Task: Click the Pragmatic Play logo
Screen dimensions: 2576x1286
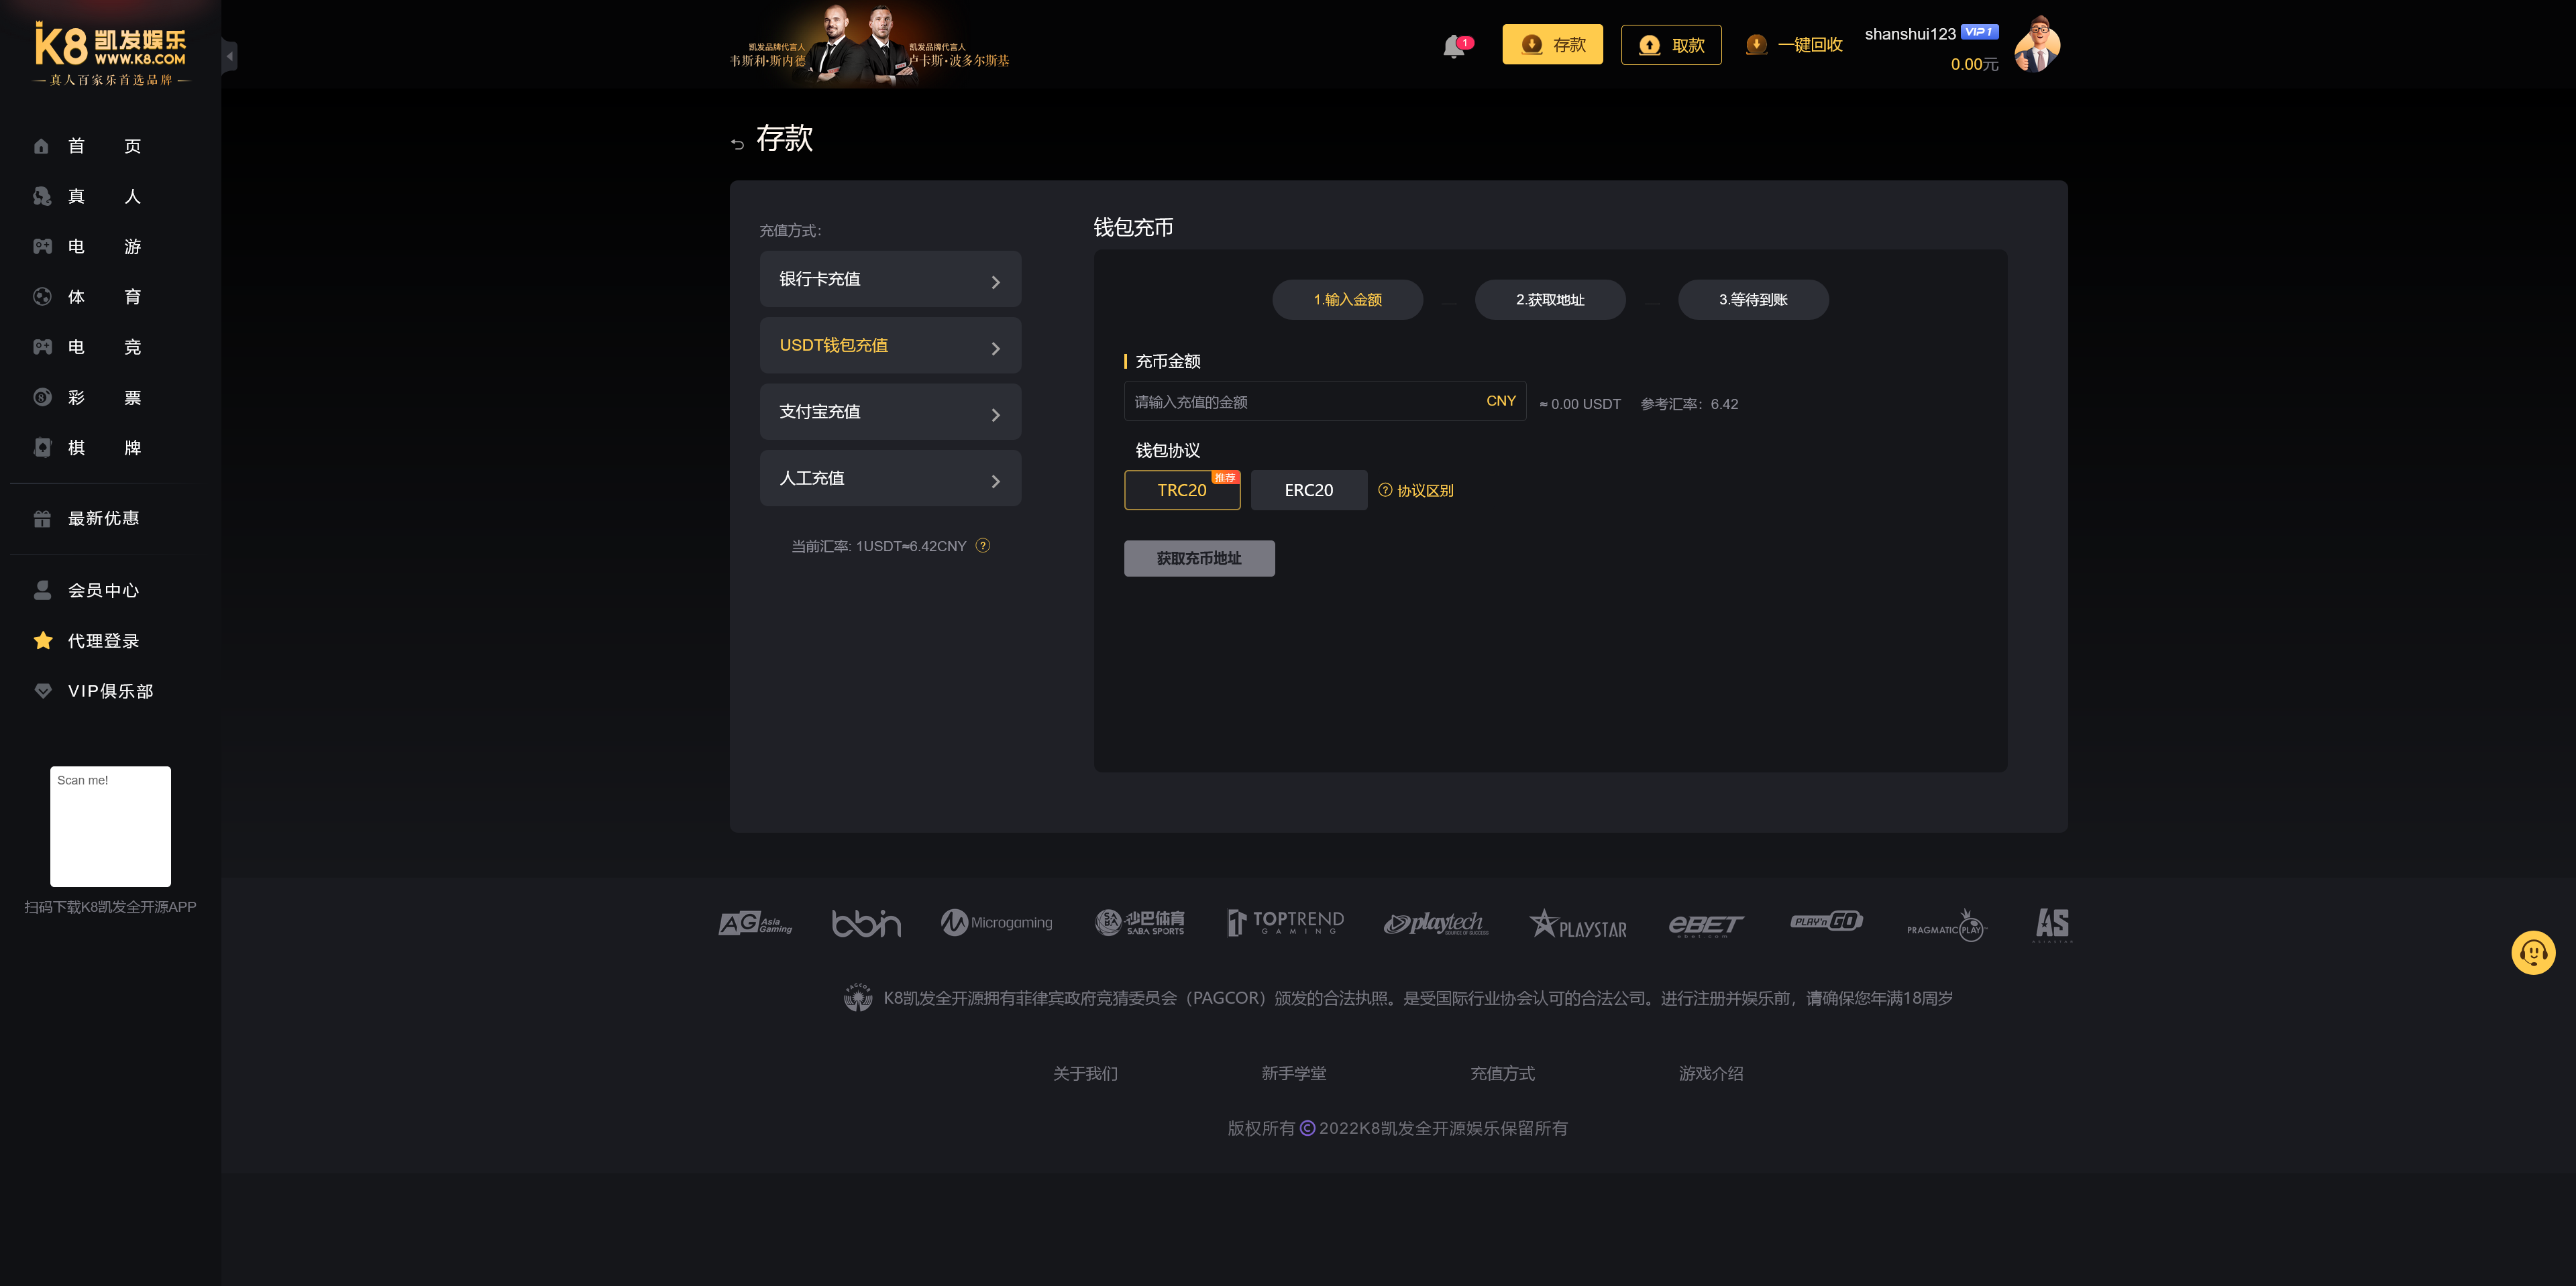Action: [x=1947, y=925]
